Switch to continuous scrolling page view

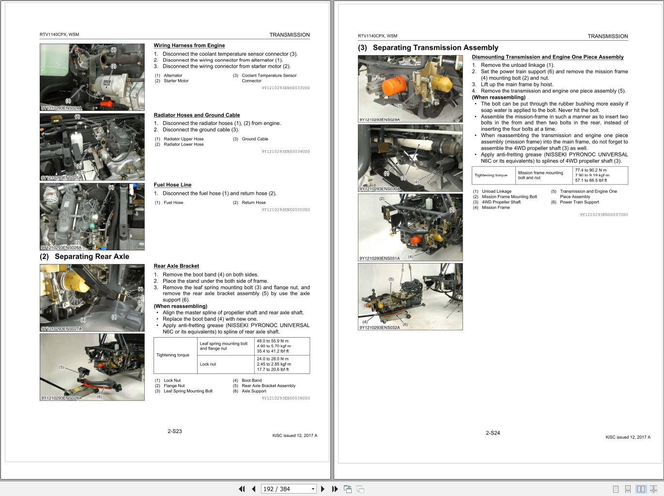tap(628, 489)
